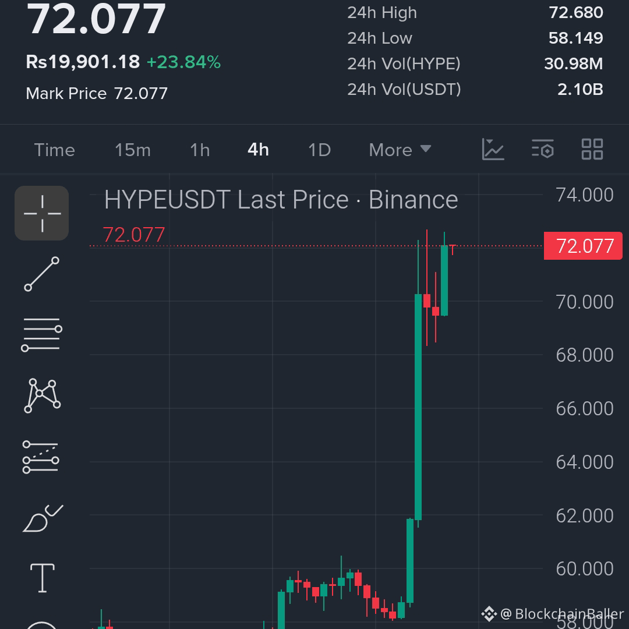
Task: Click the 64.000 price axis label
Action: coord(585,462)
